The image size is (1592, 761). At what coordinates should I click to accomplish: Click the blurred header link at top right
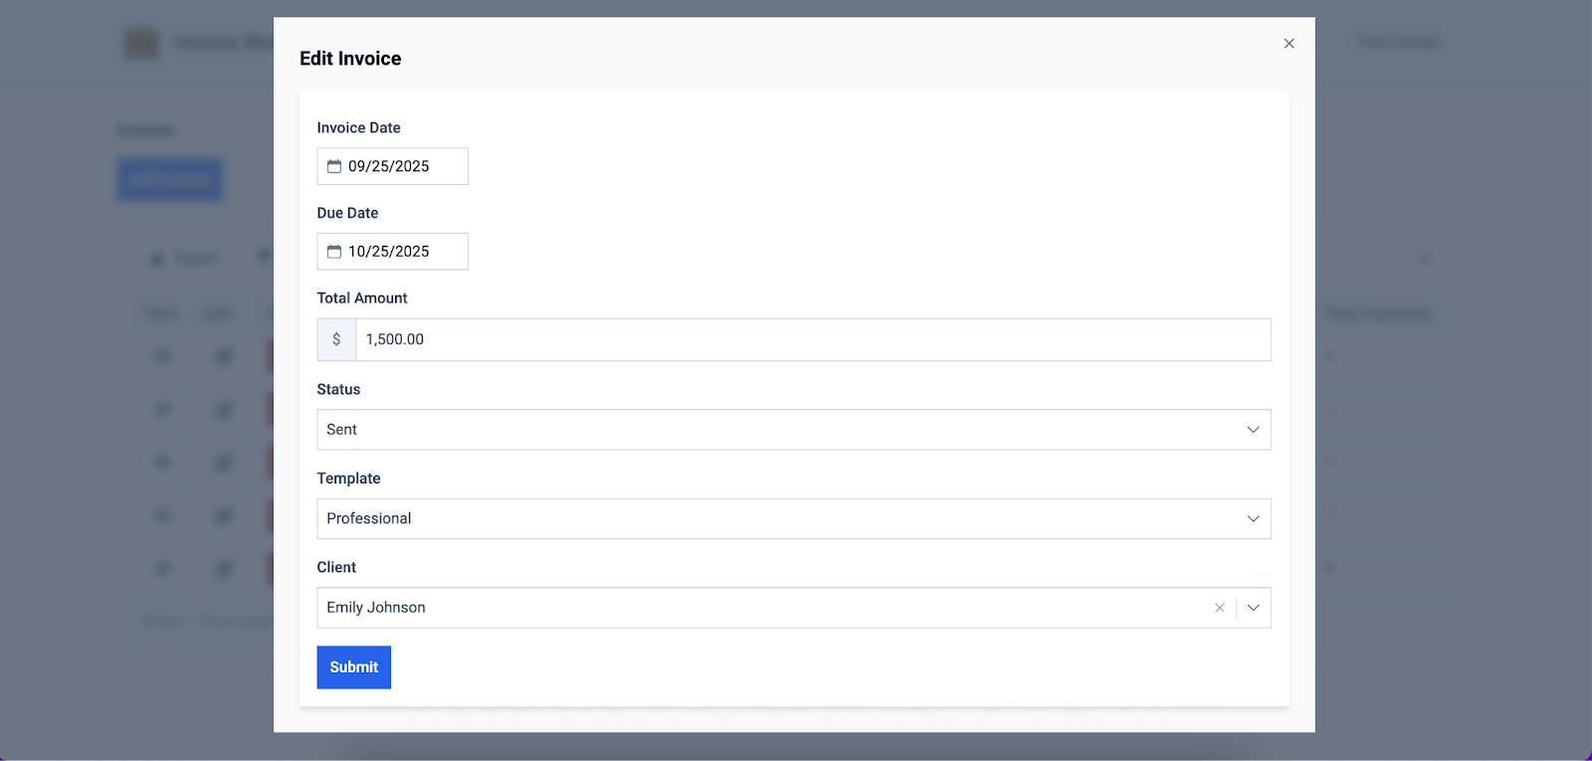click(1399, 41)
